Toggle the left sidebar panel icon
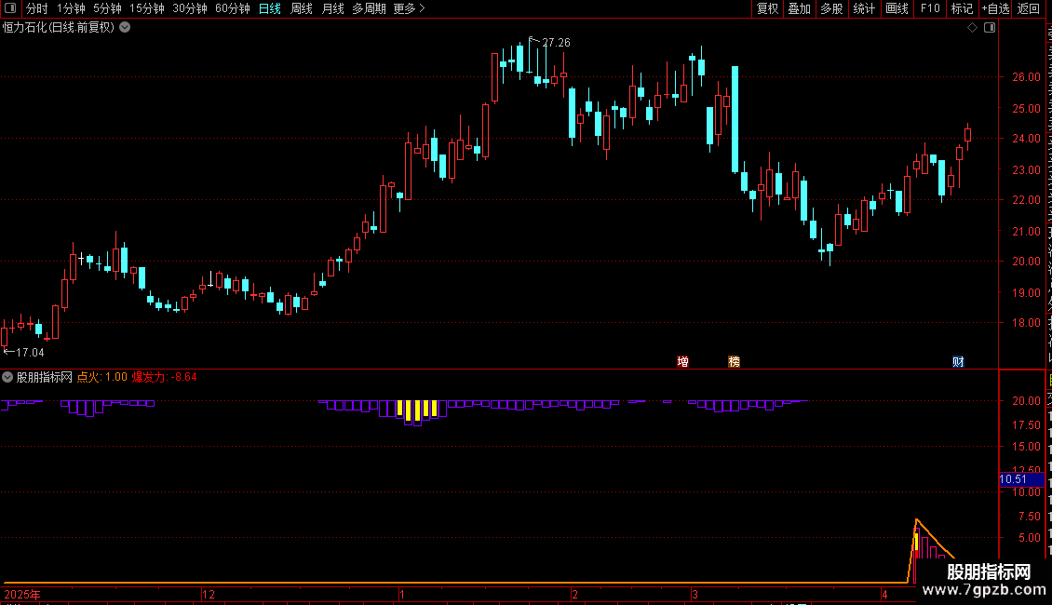Viewport: 1052px width, 605px height. pos(10,8)
